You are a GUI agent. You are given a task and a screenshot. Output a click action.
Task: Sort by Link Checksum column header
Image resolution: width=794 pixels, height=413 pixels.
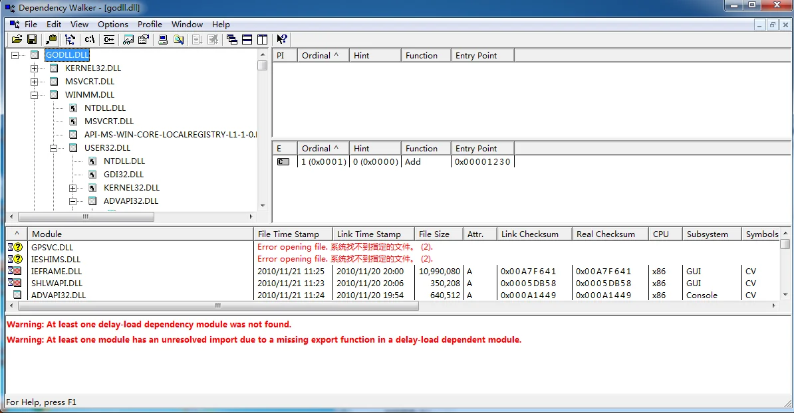(x=534, y=234)
